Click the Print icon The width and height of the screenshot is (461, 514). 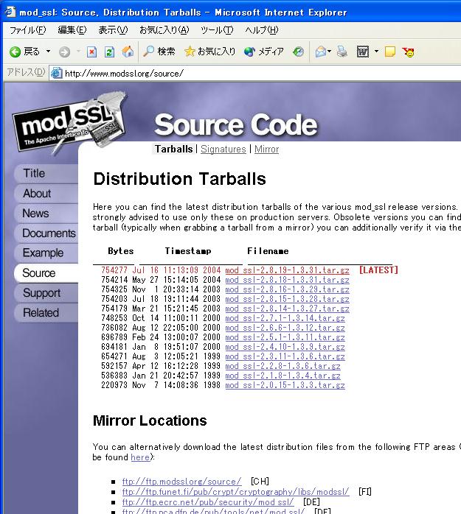pyautogui.click(x=342, y=52)
